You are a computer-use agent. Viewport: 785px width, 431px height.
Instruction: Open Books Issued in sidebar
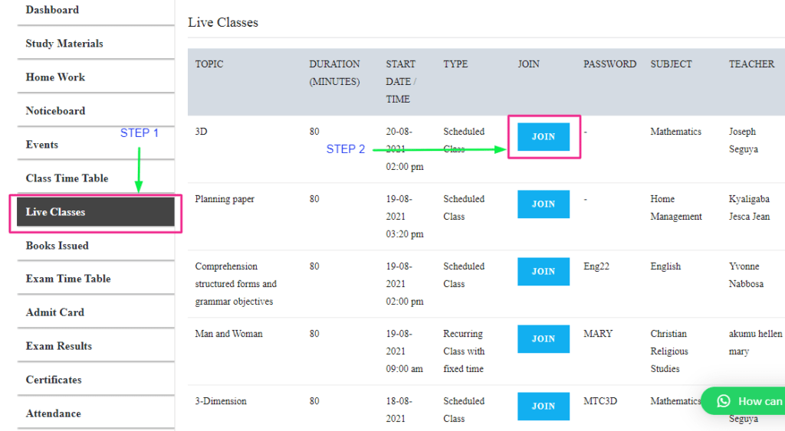(57, 246)
